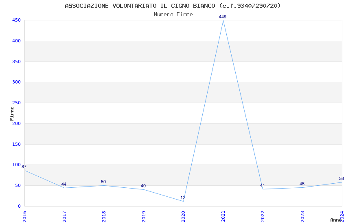346x224 pixels.
Task: Click the 'Firme' y-axis title
Action: (x=12, y=114)
